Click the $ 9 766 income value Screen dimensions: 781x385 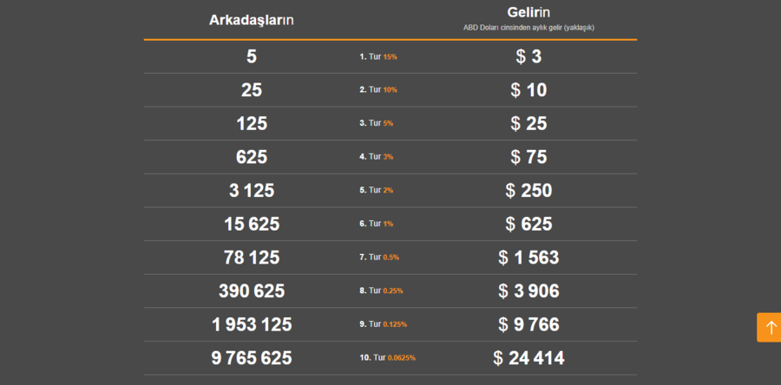tap(528, 325)
